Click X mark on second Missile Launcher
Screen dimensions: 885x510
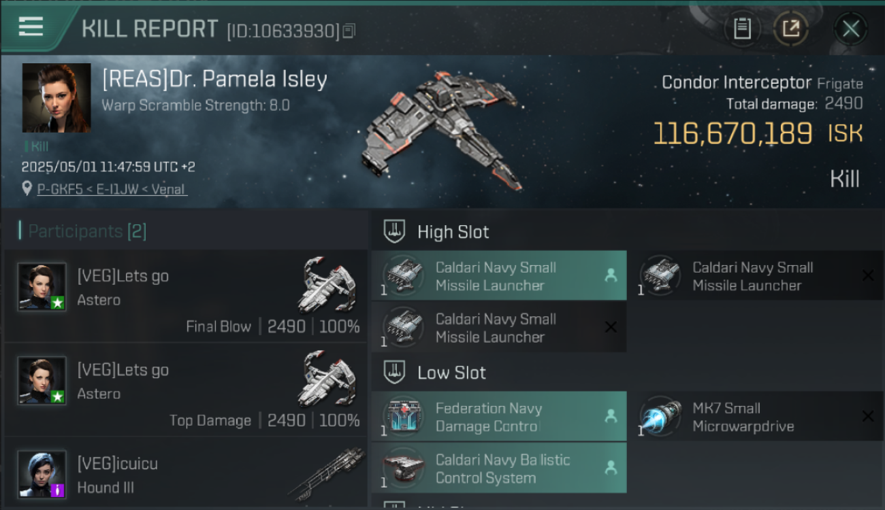pos(867,275)
